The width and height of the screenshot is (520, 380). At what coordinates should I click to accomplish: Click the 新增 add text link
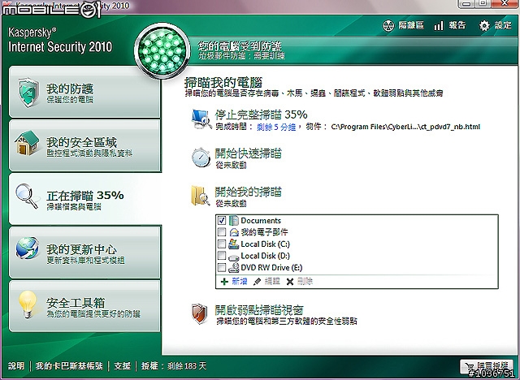pyautogui.click(x=240, y=282)
